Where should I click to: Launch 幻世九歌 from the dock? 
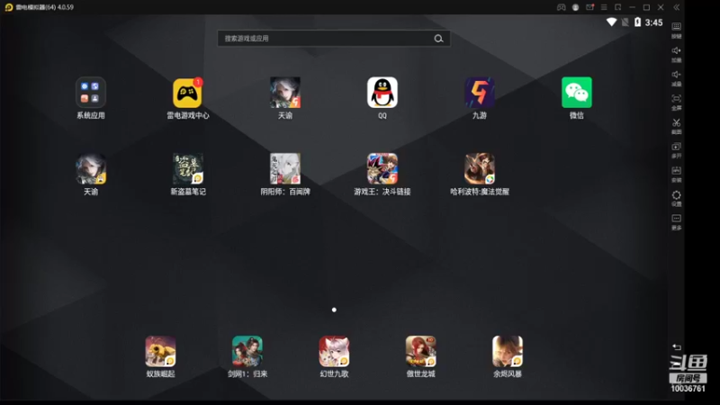tap(334, 351)
